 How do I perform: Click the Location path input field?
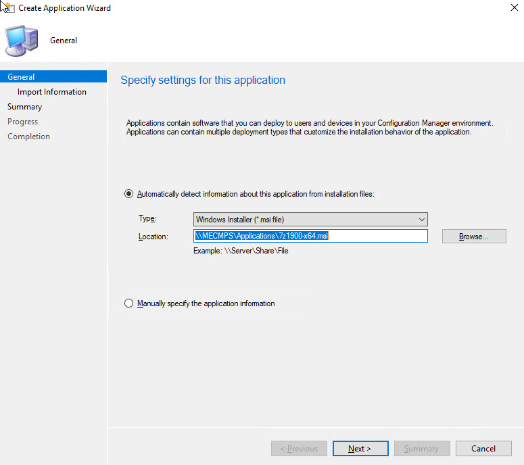point(310,236)
